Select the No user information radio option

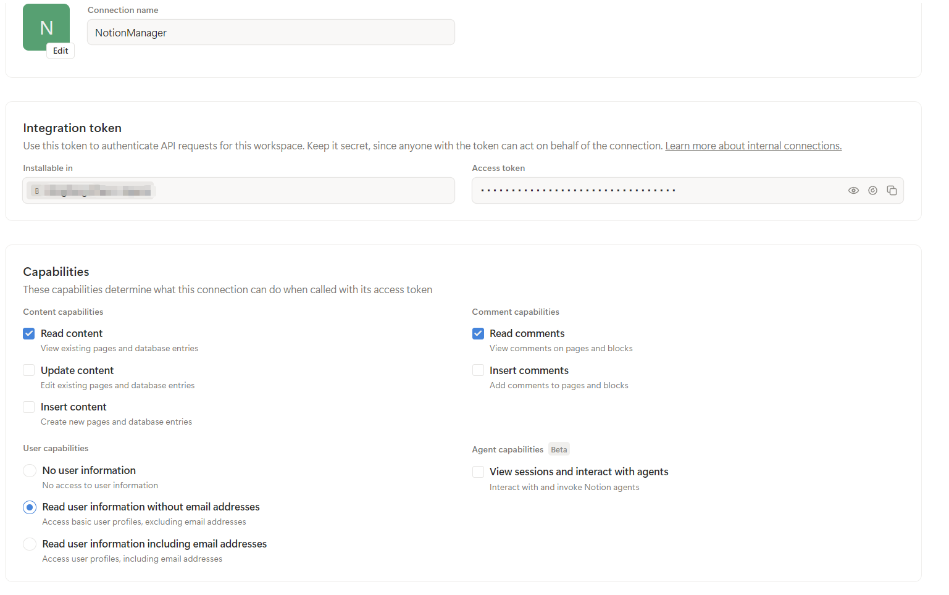pyautogui.click(x=30, y=471)
